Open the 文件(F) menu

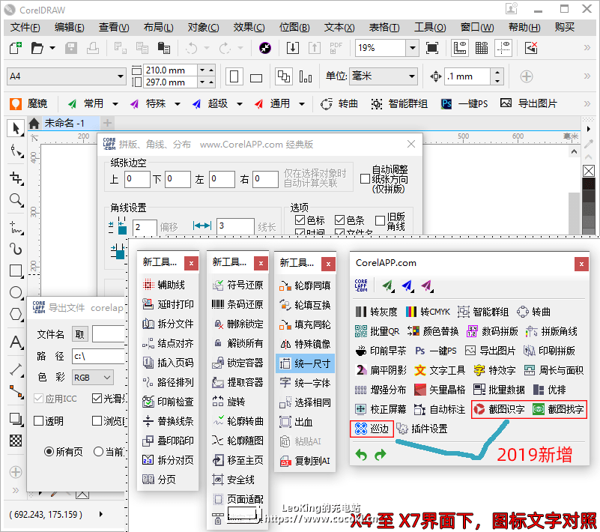pyautogui.click(x=25, y=27)
